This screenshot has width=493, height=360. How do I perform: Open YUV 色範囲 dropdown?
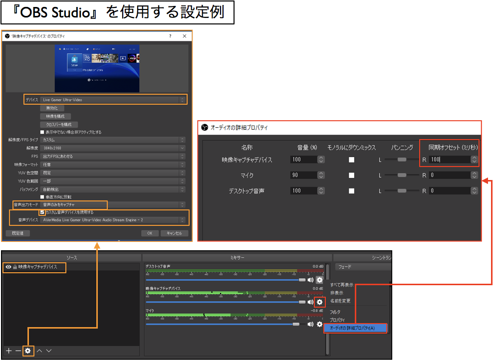pos(113,181)
